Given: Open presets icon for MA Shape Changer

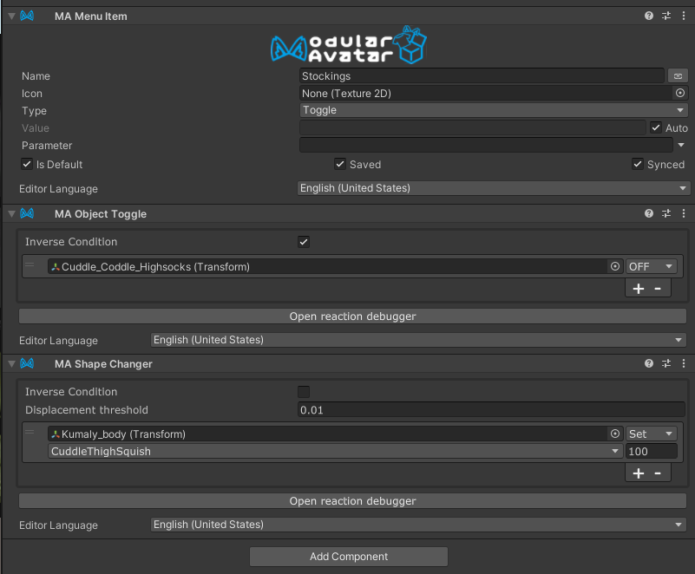Looking at the screenshot, I should (x=666, y=363).
